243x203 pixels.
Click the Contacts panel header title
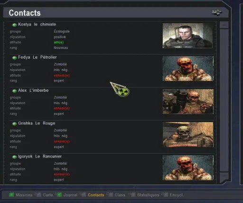[x=25, y=13]
